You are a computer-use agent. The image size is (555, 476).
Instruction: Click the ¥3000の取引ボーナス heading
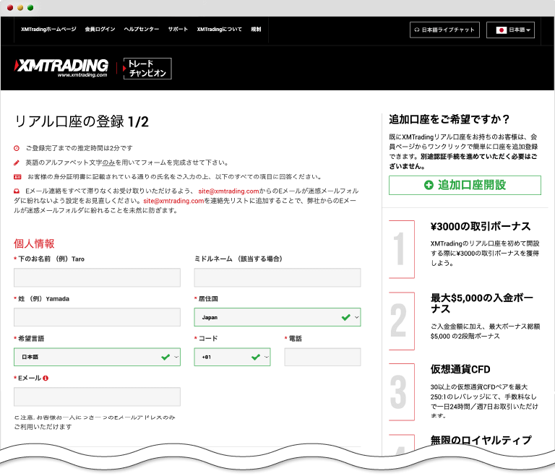(x=481, y=227)
